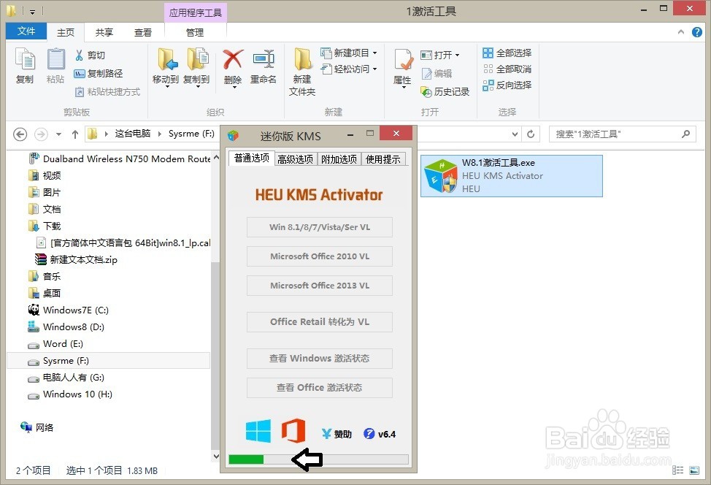Image resolution: width=711 pixels, height=485 pixels.
Task: Click Sysrme (F:) in the address breadcrumb
Action: tap(191, 134)
